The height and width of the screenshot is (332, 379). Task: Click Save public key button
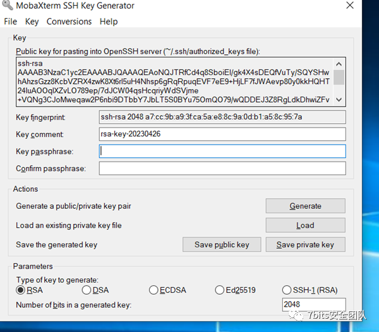point(222,245)
